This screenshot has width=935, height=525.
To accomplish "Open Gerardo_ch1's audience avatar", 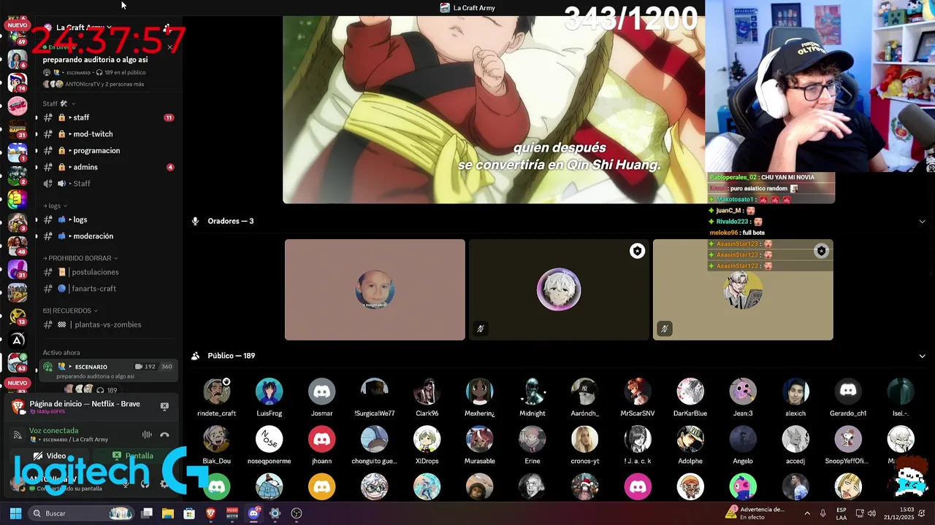I will (848, 392).
